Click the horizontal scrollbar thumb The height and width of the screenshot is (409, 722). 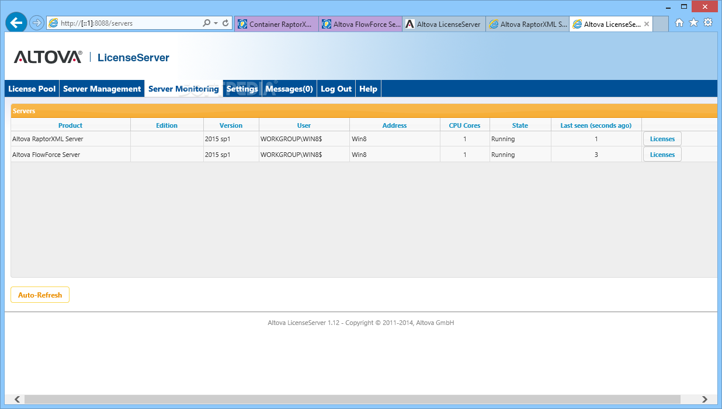[352, 400]
